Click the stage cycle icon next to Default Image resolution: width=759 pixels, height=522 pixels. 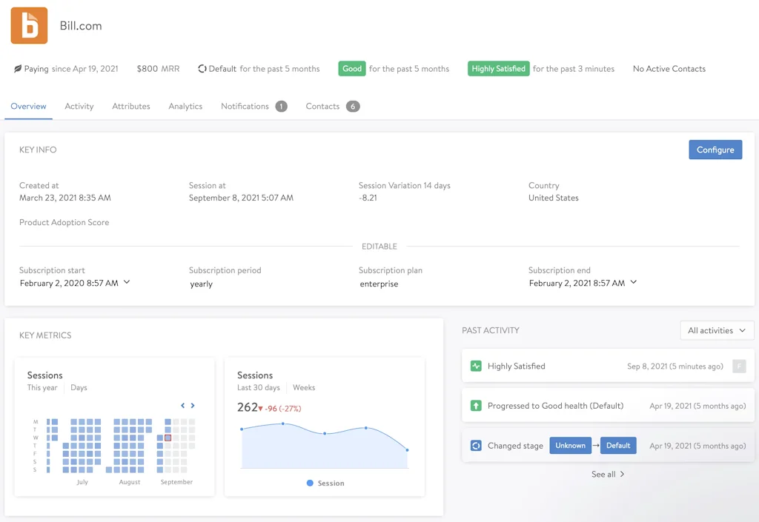(202, 68)
